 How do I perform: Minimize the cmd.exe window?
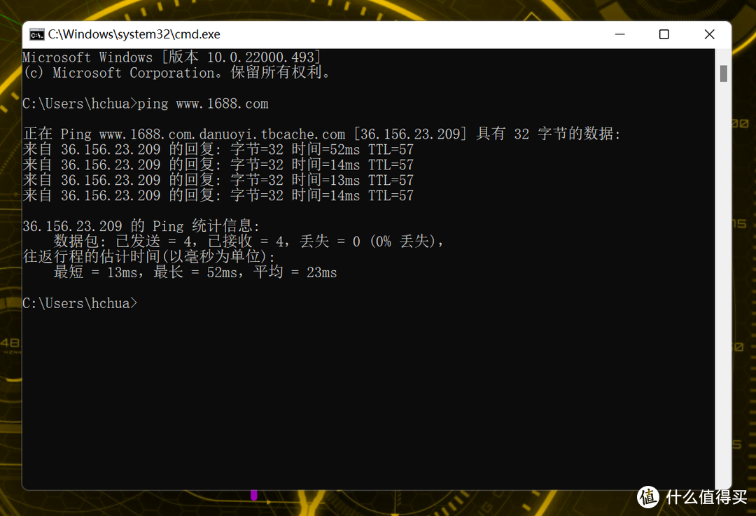[x=620, y=34]
